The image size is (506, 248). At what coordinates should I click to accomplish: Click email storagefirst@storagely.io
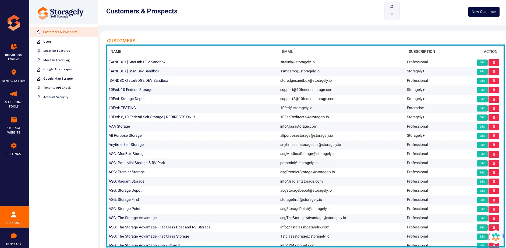pos(301,199)
